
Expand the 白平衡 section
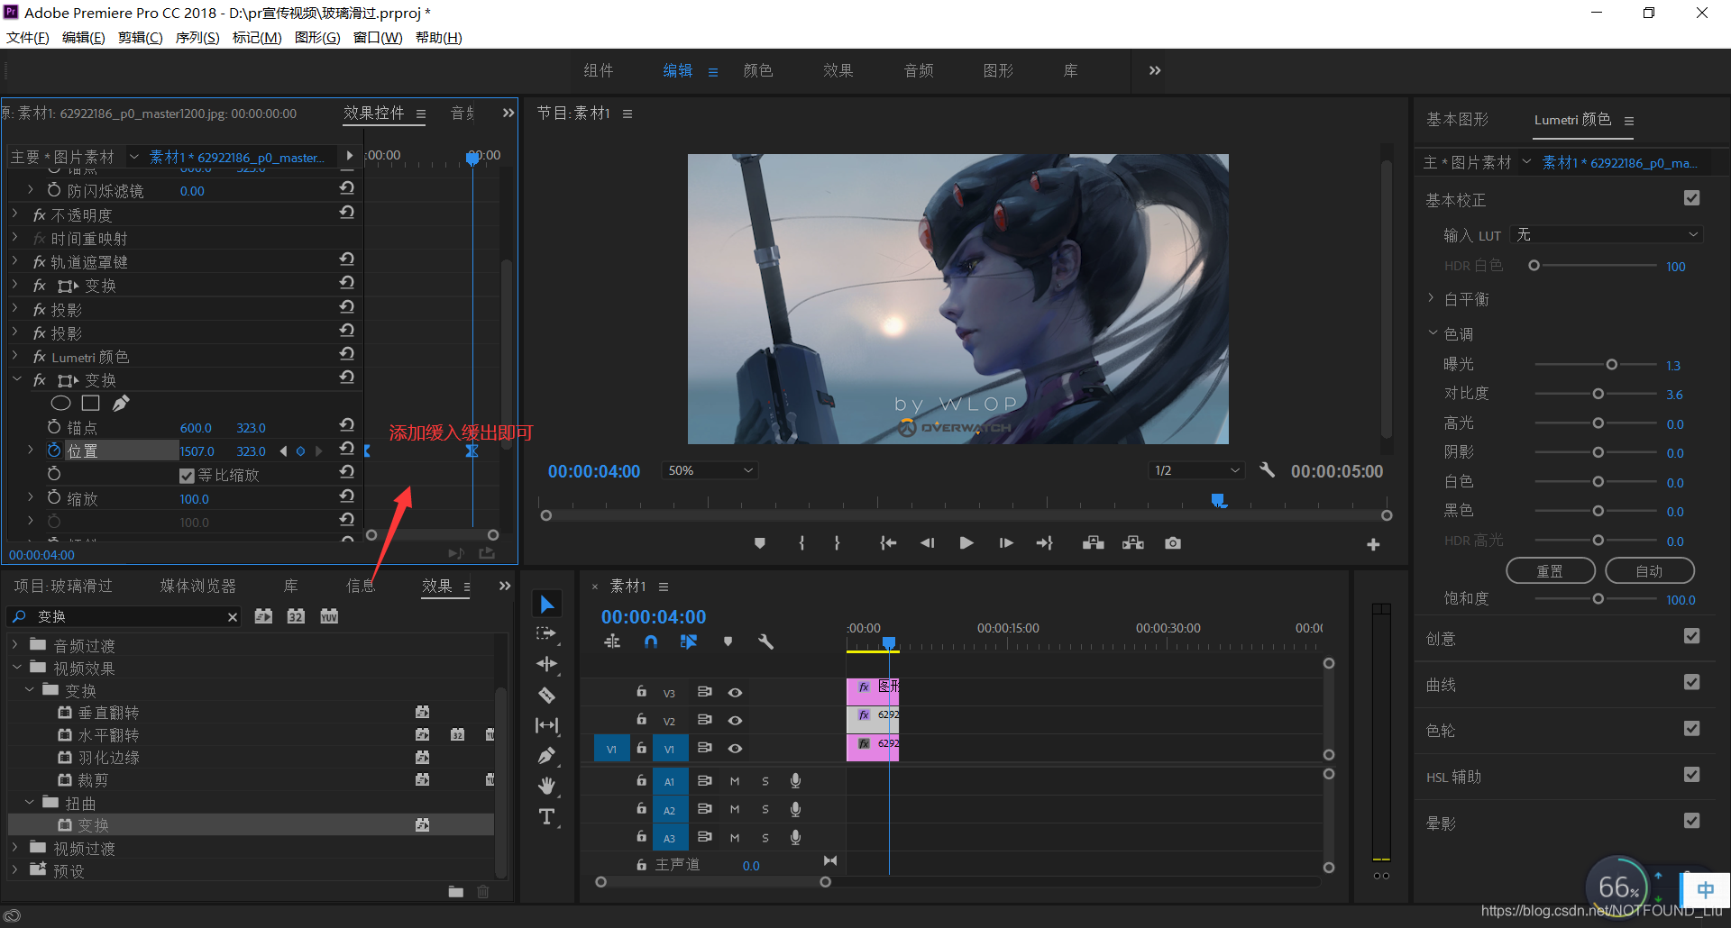[1431, 298]
